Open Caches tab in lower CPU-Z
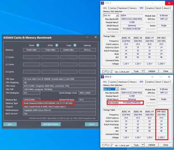 [113, 82]
